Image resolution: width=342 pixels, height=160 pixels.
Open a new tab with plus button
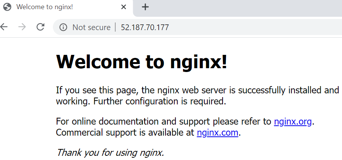[145, 7]
